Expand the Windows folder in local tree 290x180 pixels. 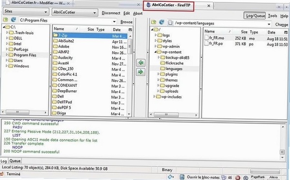pos(6,66)
